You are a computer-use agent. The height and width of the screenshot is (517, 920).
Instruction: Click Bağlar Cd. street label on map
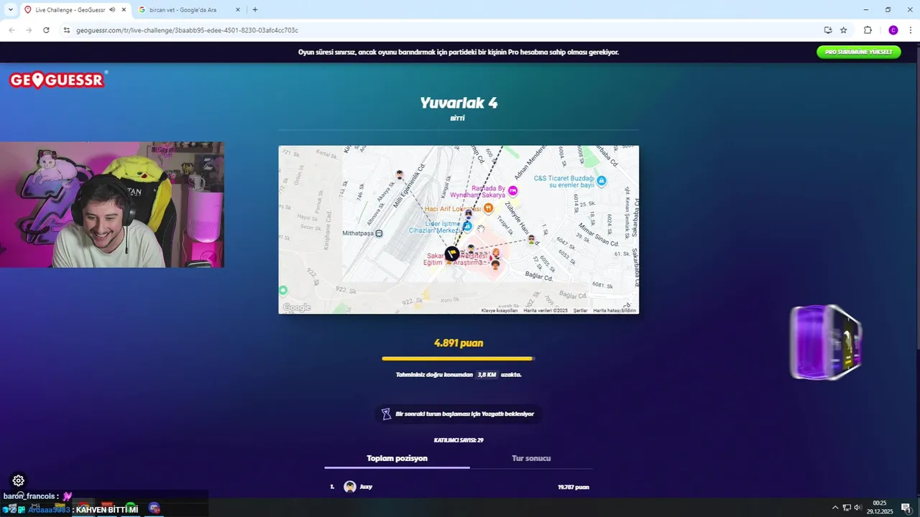click(x=538, y=275)
